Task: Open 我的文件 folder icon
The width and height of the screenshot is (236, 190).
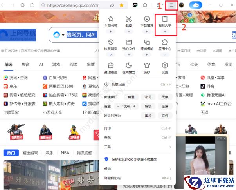Action: [x=129, y=42]
